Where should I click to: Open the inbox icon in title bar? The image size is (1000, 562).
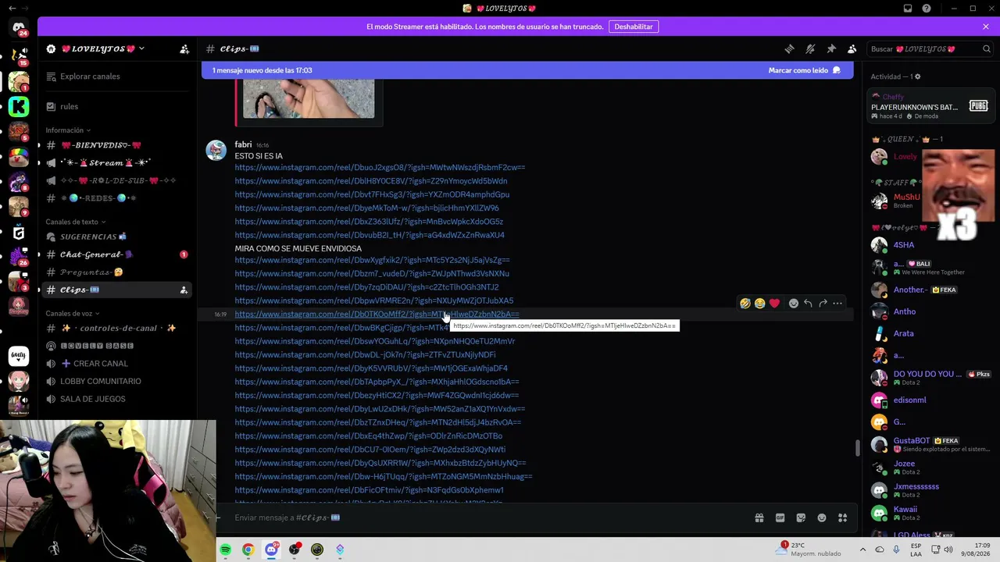(x=908, y=9)
